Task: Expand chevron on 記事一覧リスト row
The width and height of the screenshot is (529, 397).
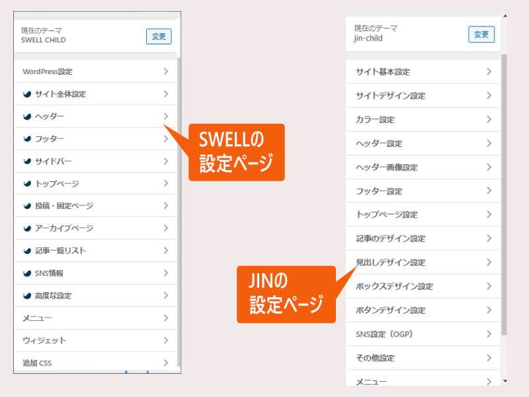Action: click(x=166, y=251)
